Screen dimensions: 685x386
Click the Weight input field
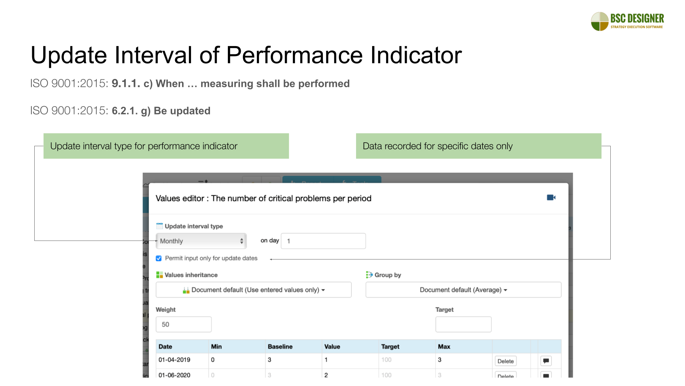(184, 325)
